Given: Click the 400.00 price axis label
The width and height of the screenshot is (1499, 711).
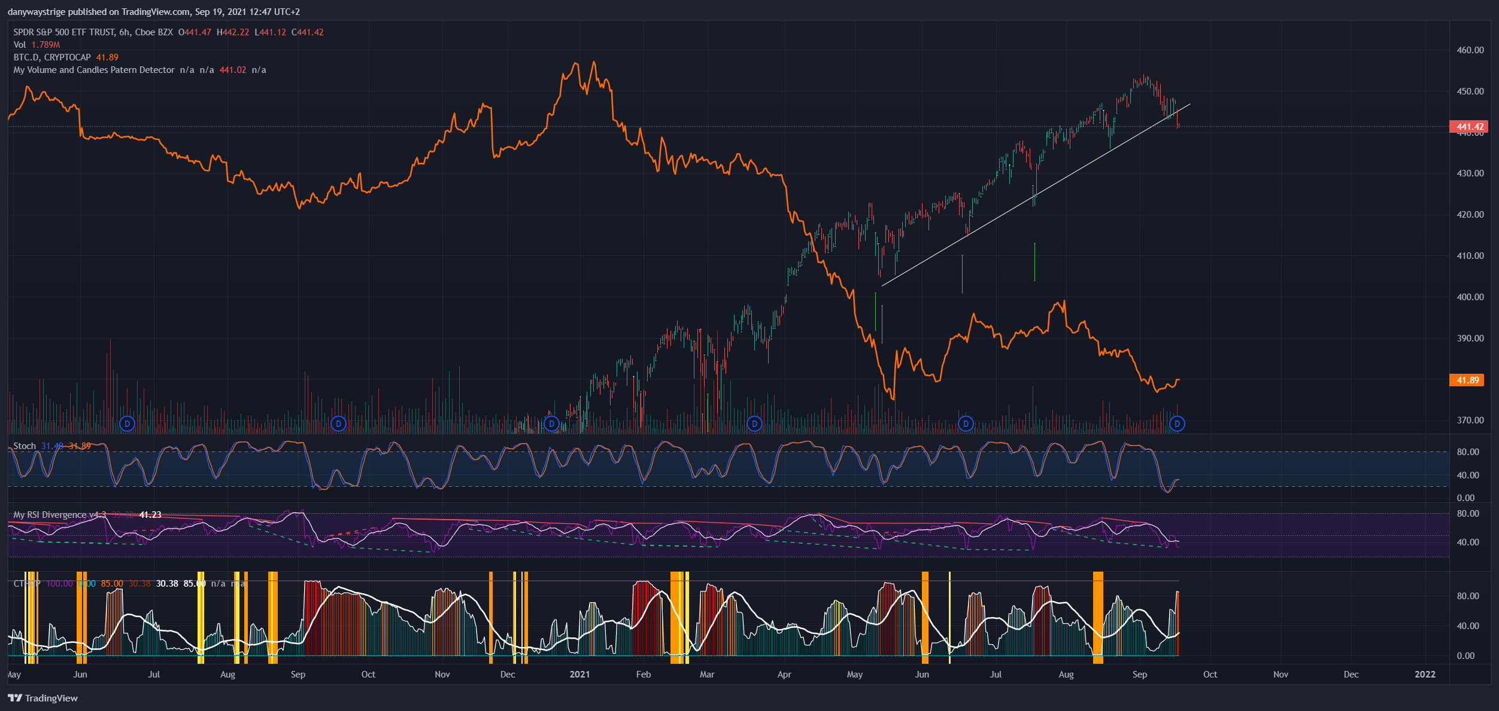Looking at the screenshot, I should click(x=1470, y=297).
